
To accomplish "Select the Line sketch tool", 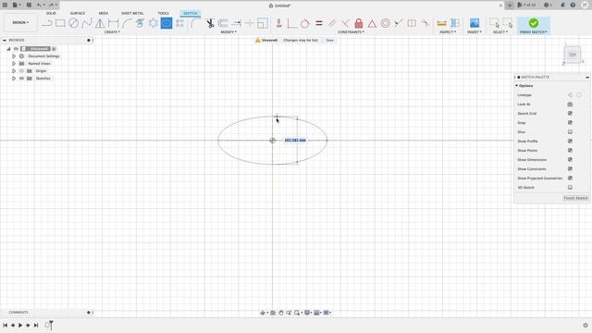I will point(47,23).
